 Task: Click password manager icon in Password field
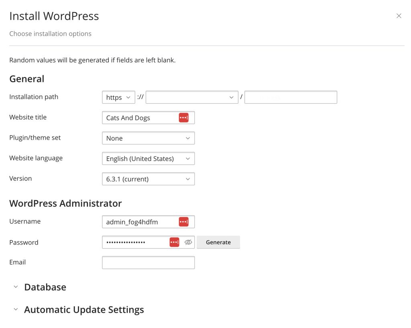point(174,242)
